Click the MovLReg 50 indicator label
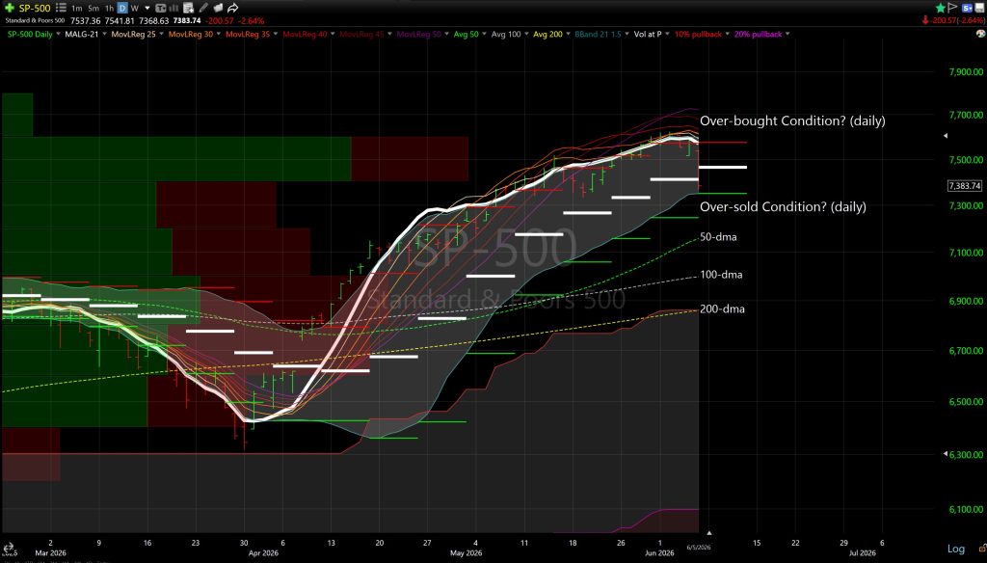 click(418, 34)
